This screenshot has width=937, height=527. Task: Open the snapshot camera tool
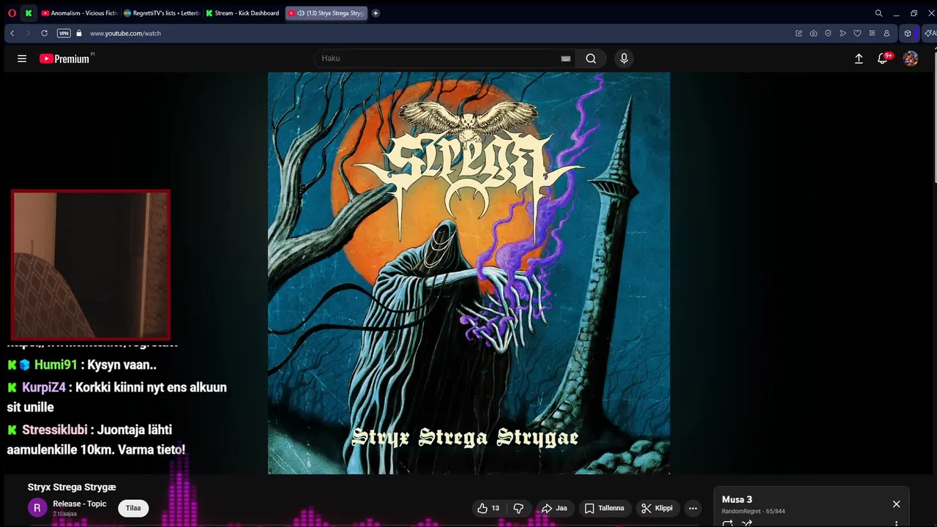click(x=813, y=33)
